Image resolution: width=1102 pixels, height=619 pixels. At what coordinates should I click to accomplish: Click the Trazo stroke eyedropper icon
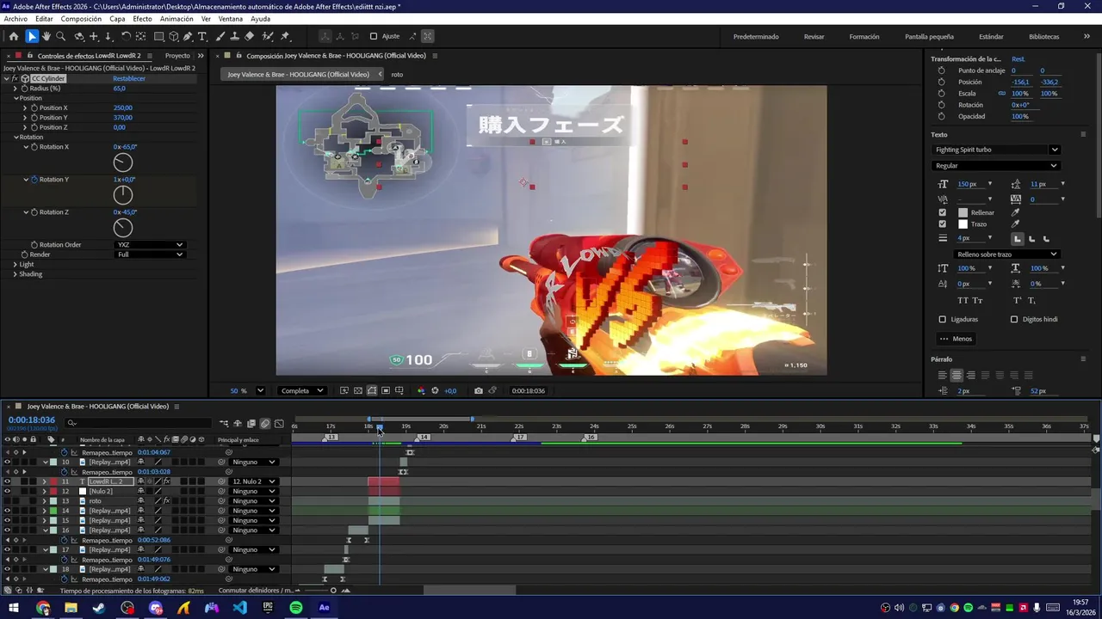[x=1015, y=224]
